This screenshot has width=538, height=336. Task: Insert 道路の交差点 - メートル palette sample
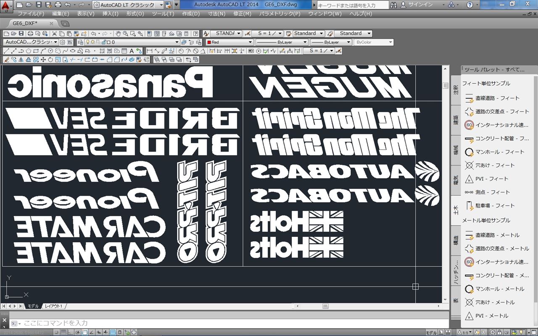point(497,248)
